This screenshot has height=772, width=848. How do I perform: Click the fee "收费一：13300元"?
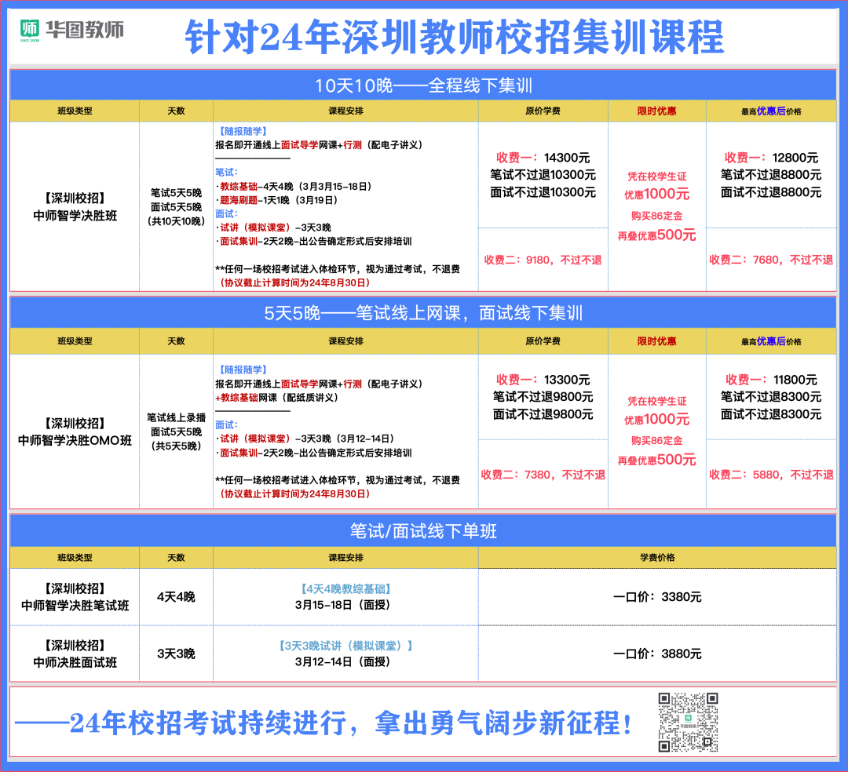[543, 380]
